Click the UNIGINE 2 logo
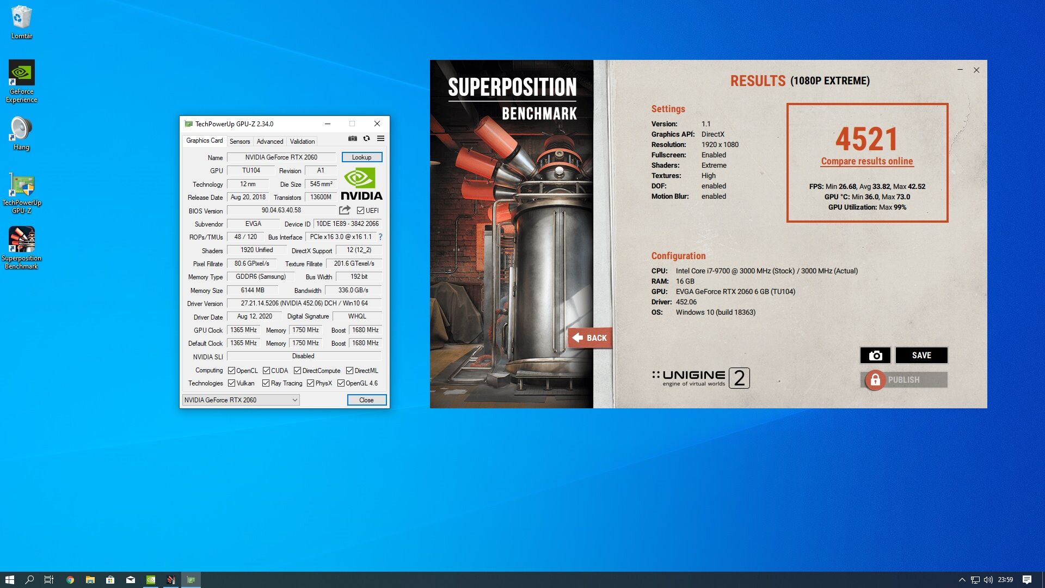Viewport: 1045px width, 588px height. point(701,378)
